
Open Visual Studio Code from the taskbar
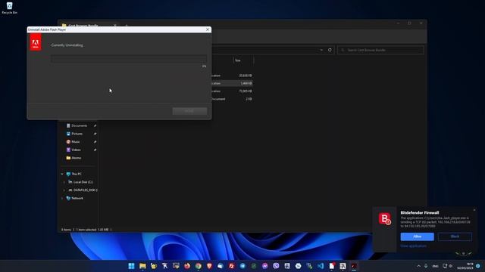[x=321, y=266]
